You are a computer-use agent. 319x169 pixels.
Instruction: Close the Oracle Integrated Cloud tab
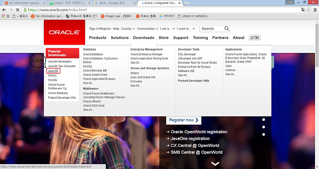pyautogui.click(x=179, y=3)
